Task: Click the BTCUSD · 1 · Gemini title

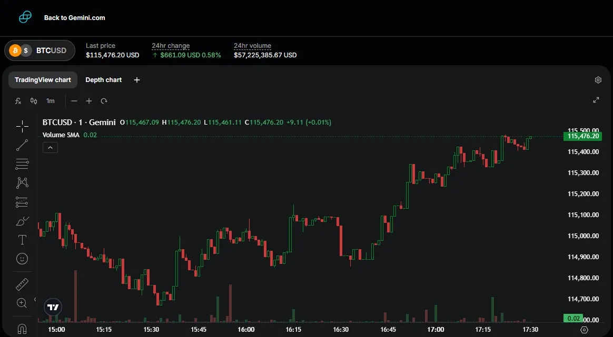Action: tap(79, 122)
